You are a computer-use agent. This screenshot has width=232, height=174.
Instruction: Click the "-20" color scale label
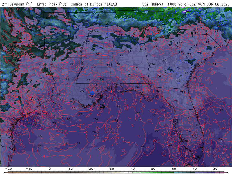point(8,169)
